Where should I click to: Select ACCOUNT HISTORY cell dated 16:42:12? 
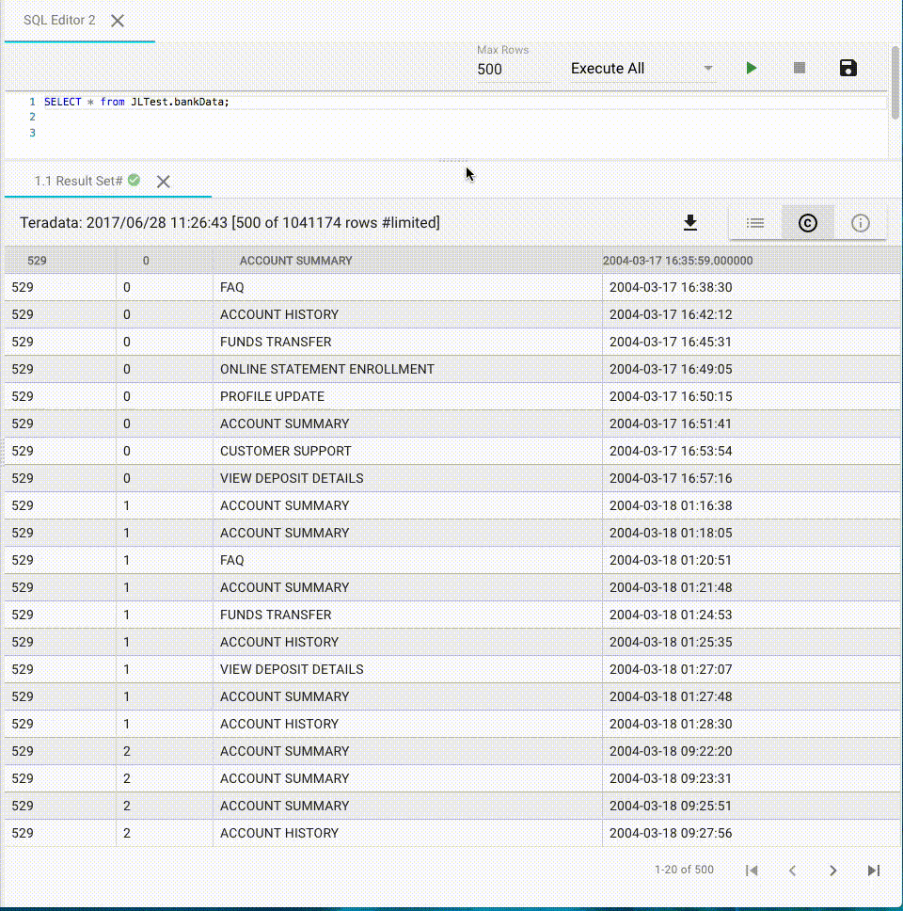coord(407,315)
